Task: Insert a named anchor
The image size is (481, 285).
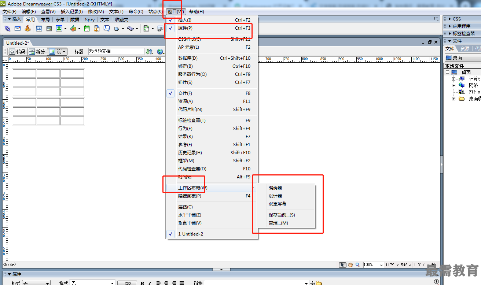Action: (x=27, y=29)
